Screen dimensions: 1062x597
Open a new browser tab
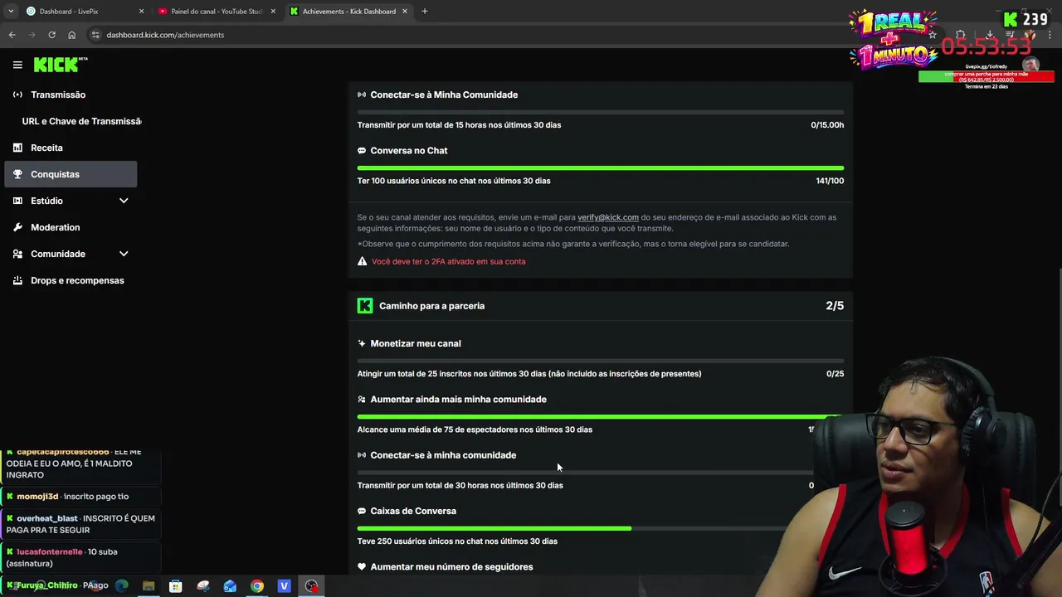click(x=425, y=12)
